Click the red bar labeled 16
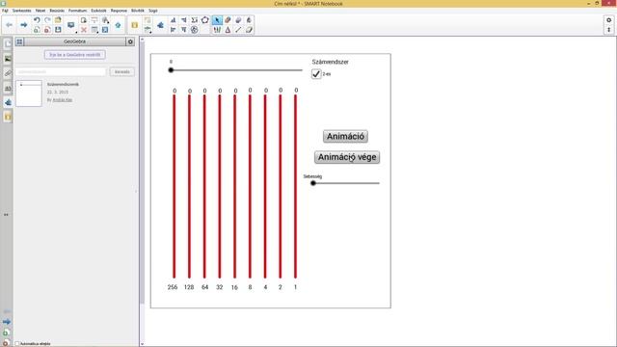 coord(235,186)
